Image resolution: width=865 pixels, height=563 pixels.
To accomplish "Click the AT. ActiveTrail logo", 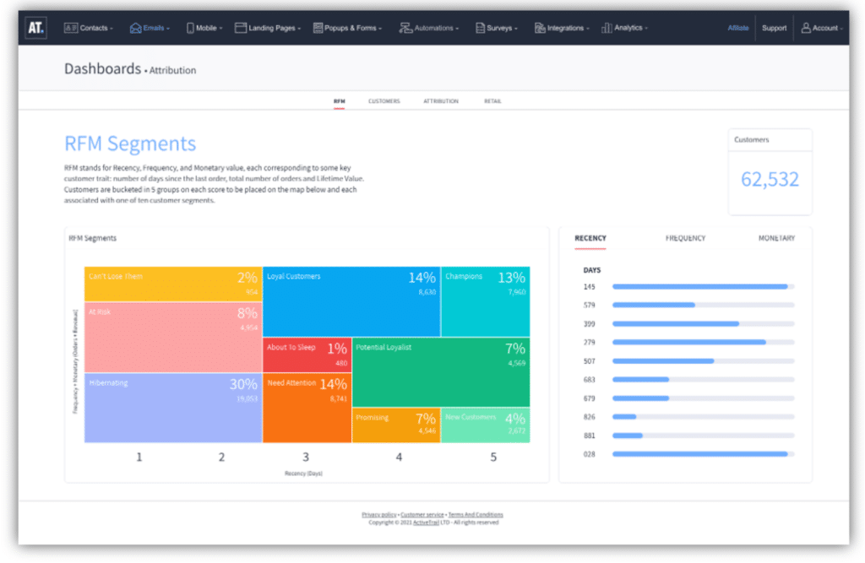I will pos(35,28).
